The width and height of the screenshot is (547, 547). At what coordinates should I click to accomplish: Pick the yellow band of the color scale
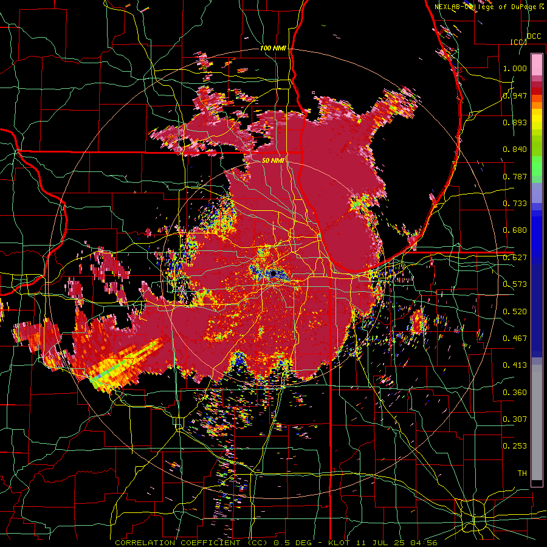pyautogui.click(x=537, y=120)
